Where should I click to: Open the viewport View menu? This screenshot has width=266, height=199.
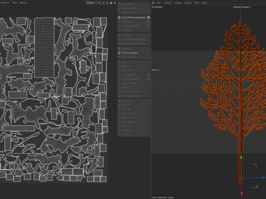(x=158, y=3)
